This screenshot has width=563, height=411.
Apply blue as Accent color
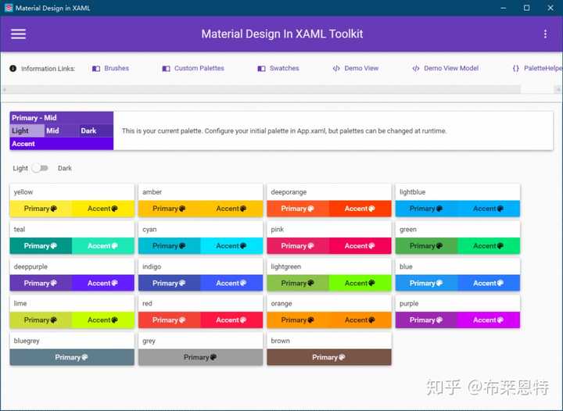pos(488,284)
